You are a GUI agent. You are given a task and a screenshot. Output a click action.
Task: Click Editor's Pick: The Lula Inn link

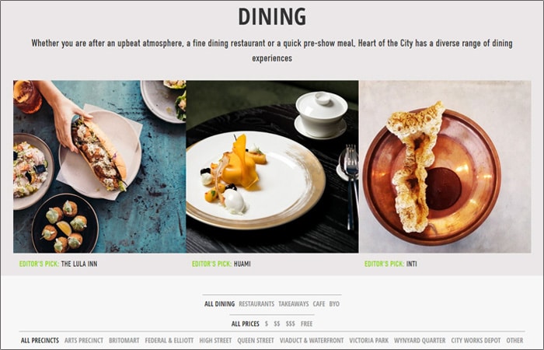pos(58,264)
